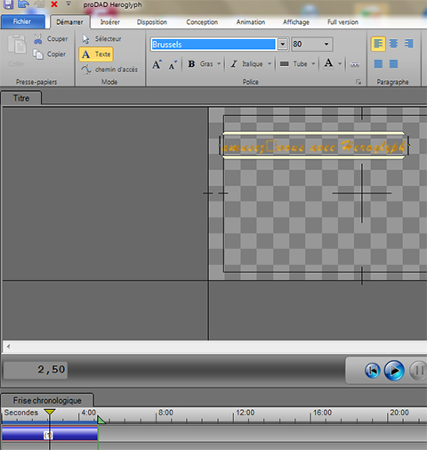The image size is (427, 450).
Task: Center the paragraph text
Action: [x=393, y=44]
